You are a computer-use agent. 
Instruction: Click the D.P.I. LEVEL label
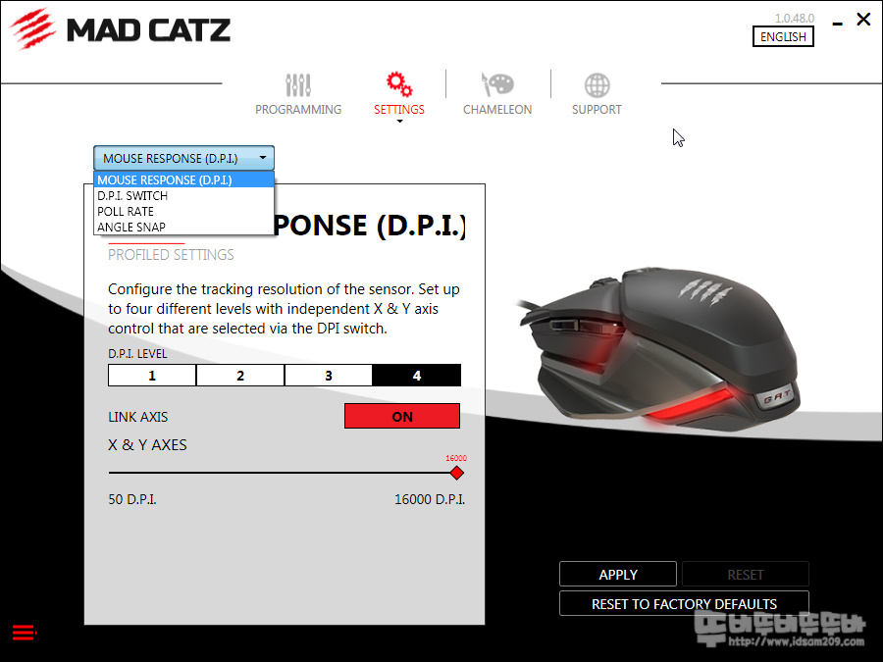[137, 353]
